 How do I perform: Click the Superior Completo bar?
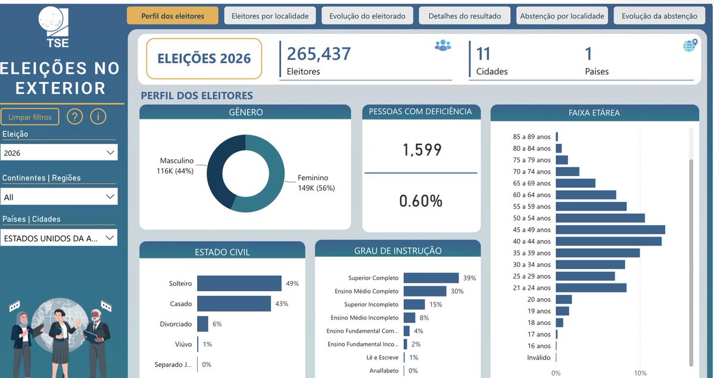click(431, 278)
